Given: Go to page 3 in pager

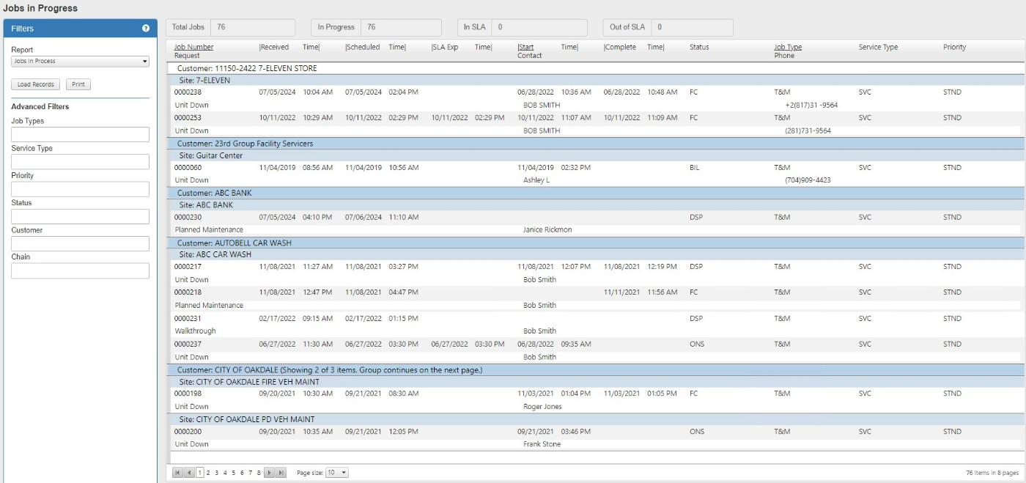Looking at the screenshot, I should [216, 473].
